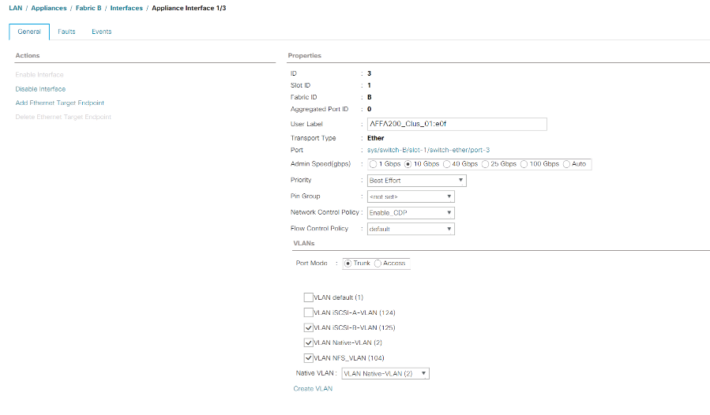
Task: Click Add Ethernet Target Endpoint
Action: pos(60,103)
